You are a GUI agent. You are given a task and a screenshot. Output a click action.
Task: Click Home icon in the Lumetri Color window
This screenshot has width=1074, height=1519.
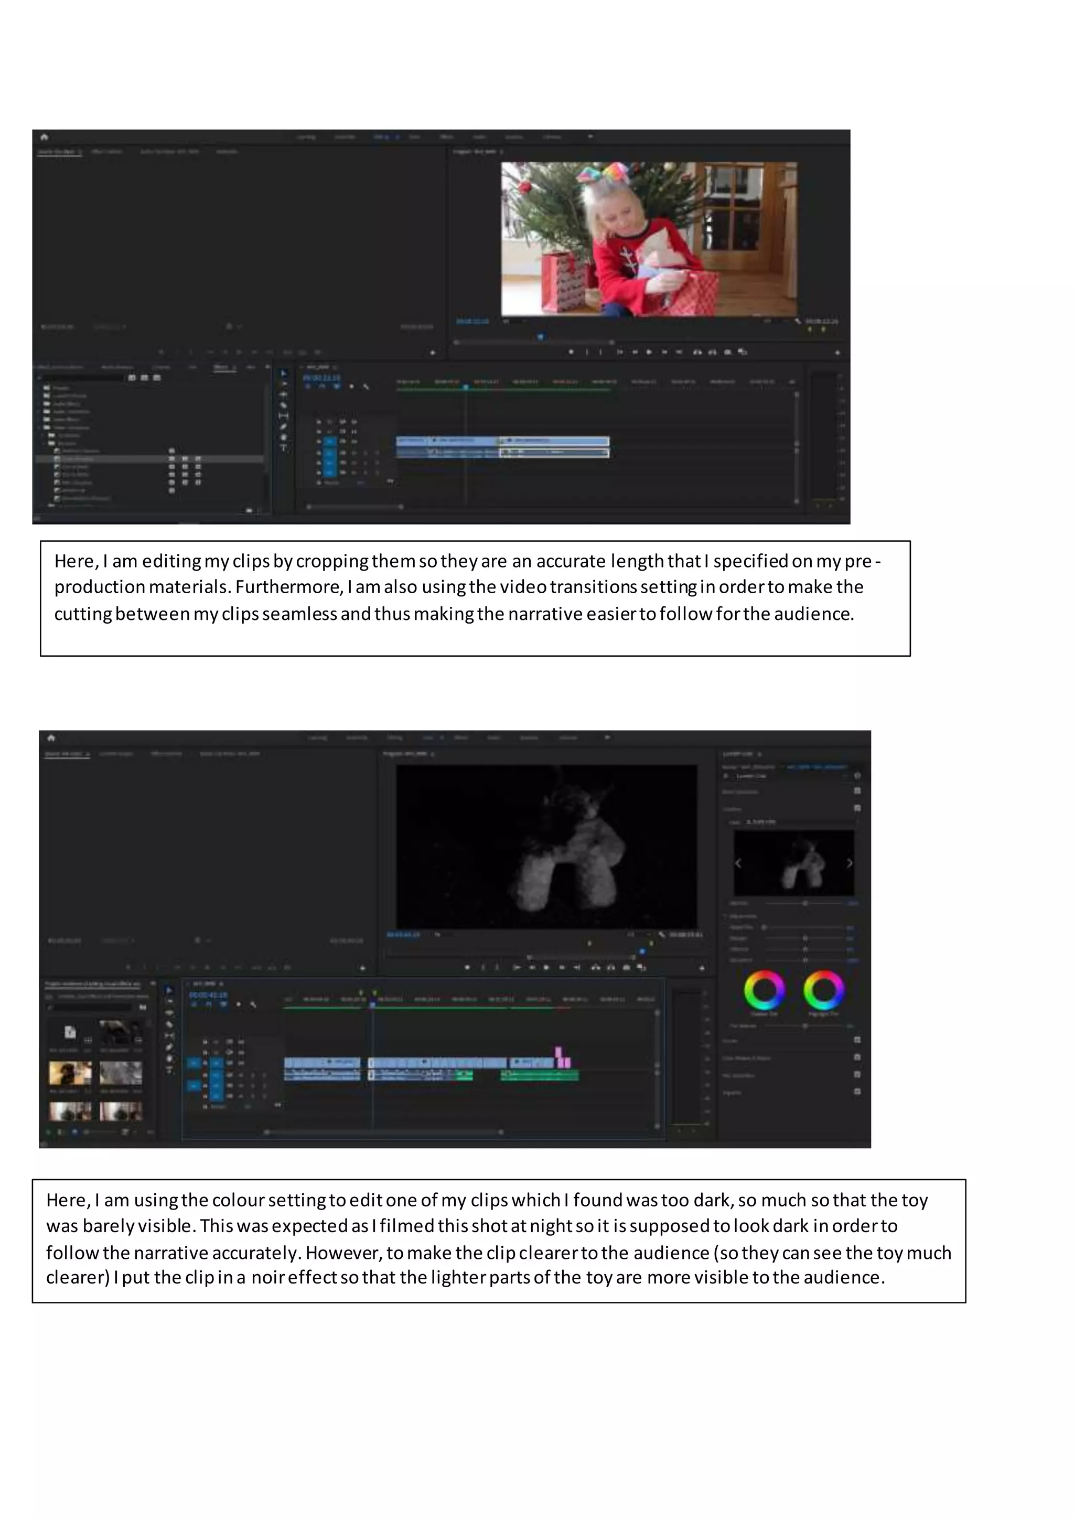click(x=51, y=737)
